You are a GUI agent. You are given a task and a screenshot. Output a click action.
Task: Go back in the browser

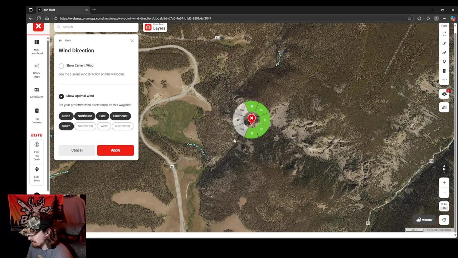[31, 18]
